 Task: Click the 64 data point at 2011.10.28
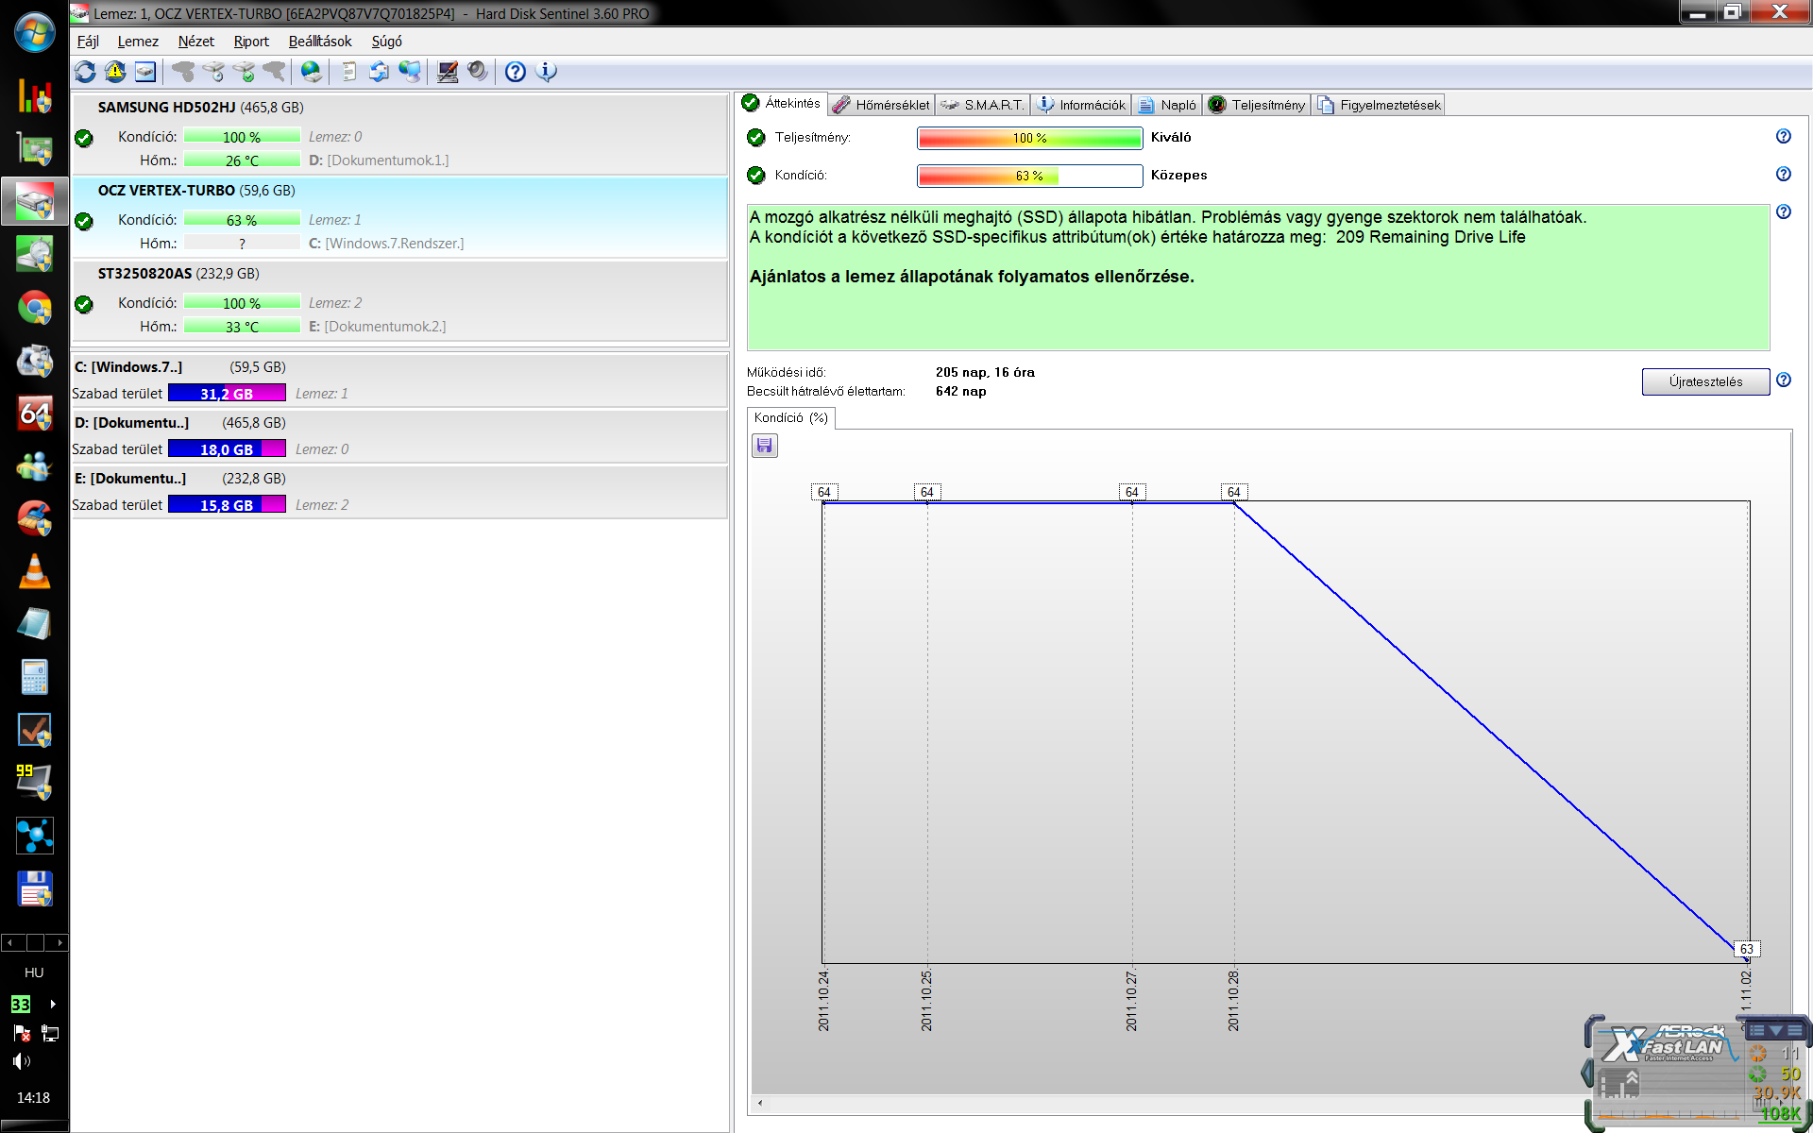(x=1234, y=492)
